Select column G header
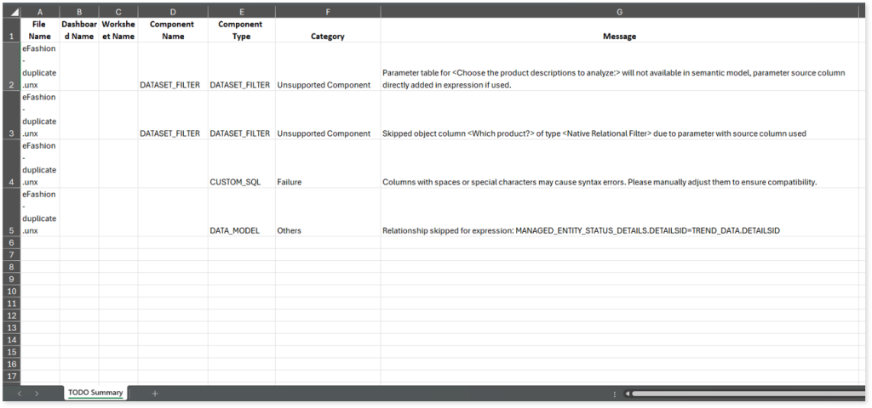The image size is (872, 408). pyautogui.click(x=619, y=12)
